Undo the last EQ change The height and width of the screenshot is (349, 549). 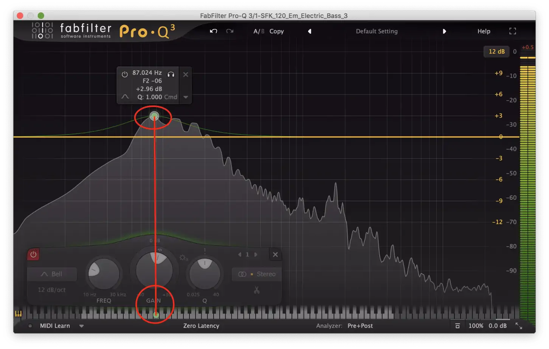pos(214,31)
